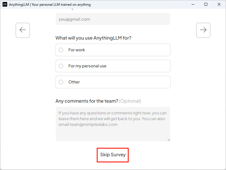Go back using the left arrow button
Viewport: 226px width, 170px height.
(23, 30)
